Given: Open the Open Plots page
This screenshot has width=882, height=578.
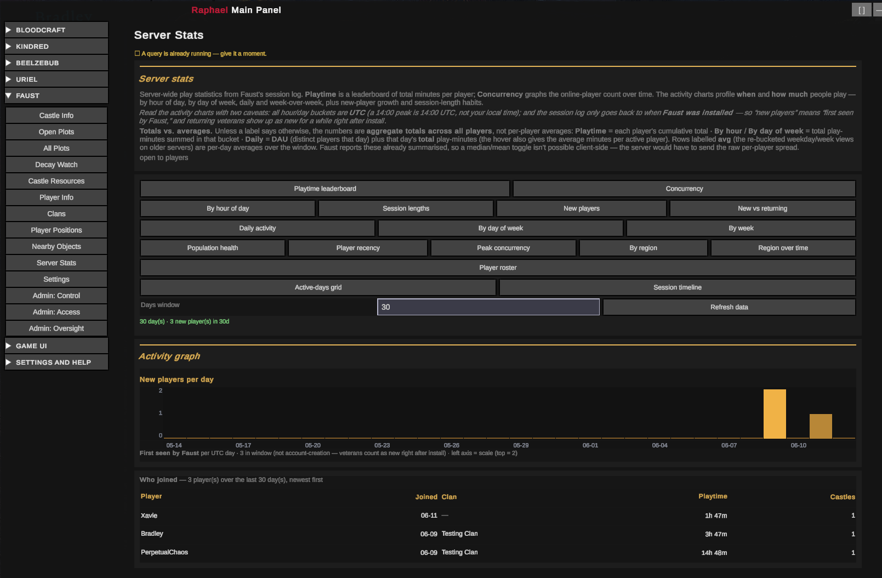Looking at the screenshot, I should coord(56,132).
